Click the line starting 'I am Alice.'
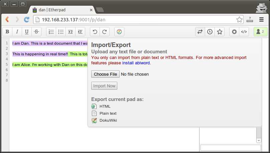This screenshot has height=153, width=270. pos(50,65)
